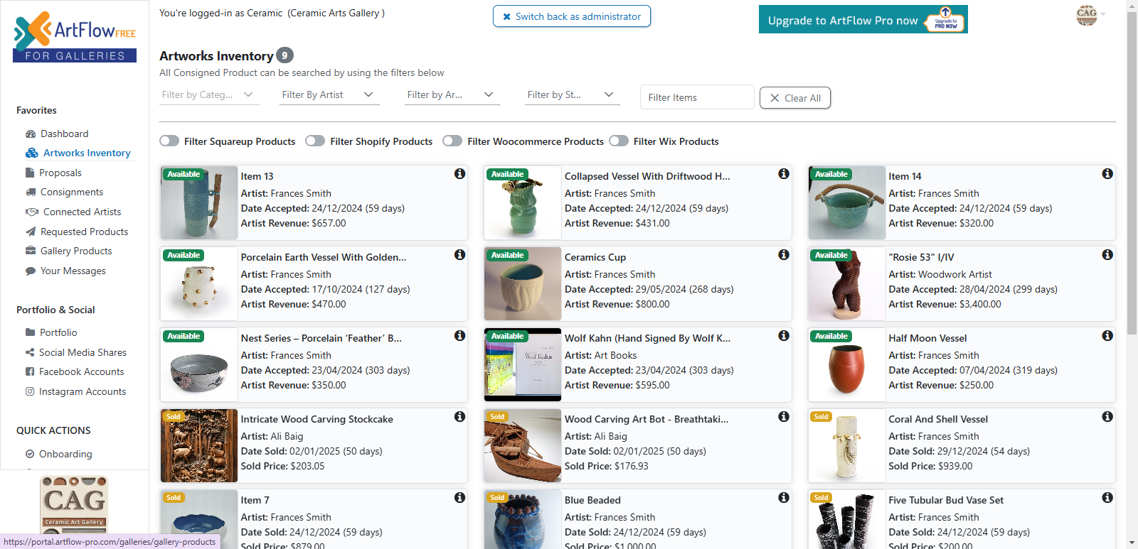Click the Your Messages chat icon

coord(31,271)
